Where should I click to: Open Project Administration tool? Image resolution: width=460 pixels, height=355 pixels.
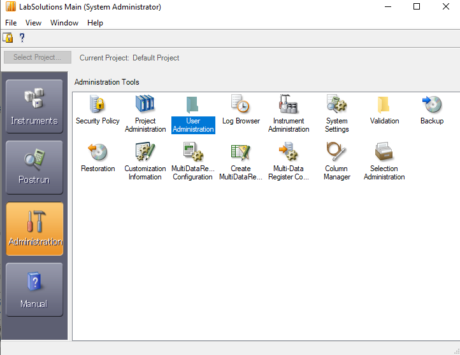point(145,114)
